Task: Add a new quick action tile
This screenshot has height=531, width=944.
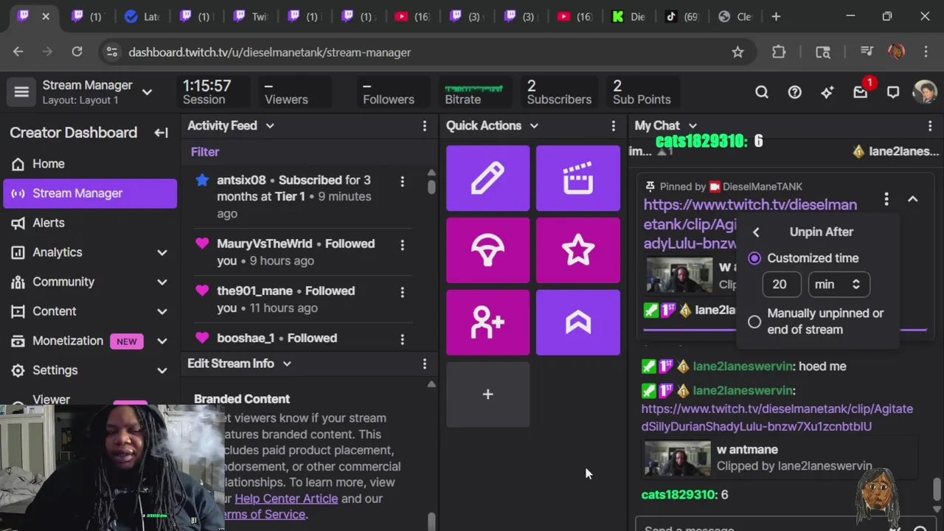Action: tap(487, 395)
